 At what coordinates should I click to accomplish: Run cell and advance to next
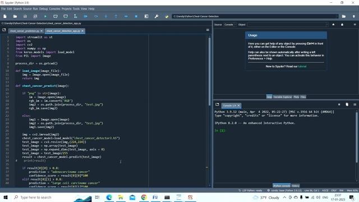[66, 16]
